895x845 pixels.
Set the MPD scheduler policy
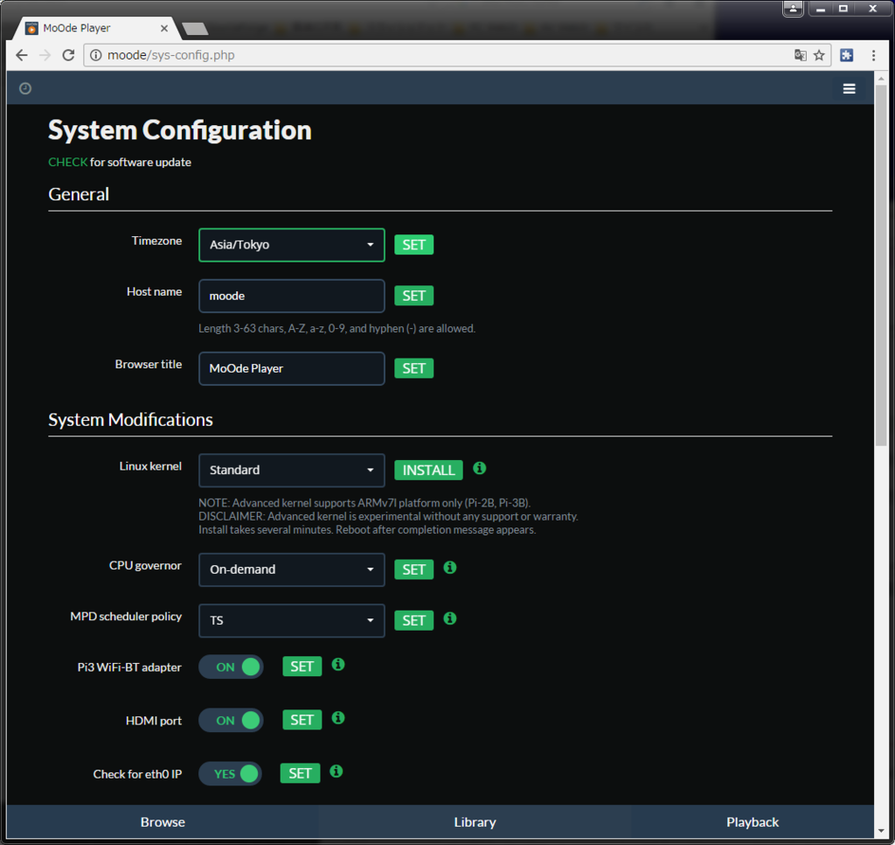tap(413, 620)
